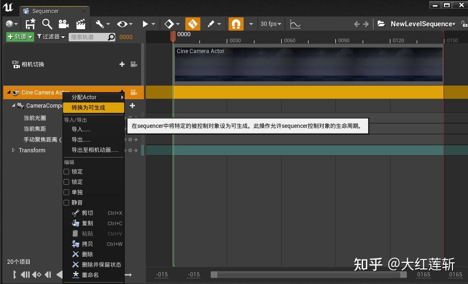This screenshot has height=284, width=468.
Task: Switch to the Sequencer tab
Action: click(47, 10)
